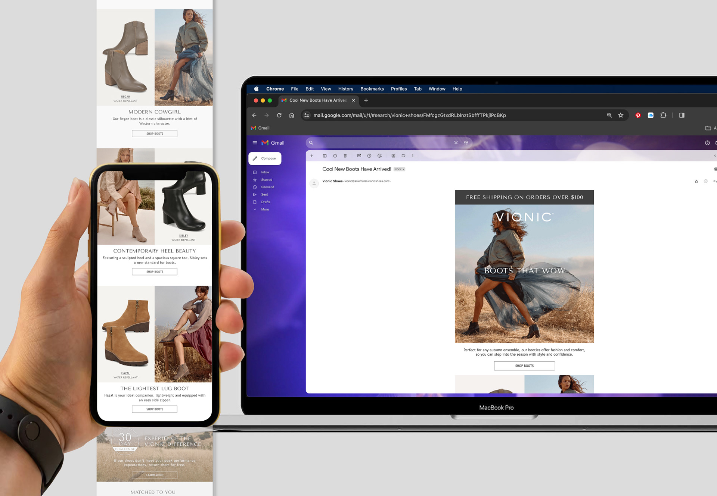Report this email as spam
Image resolution: width=717 pixels, height=496 pixels.
point(335,156)
